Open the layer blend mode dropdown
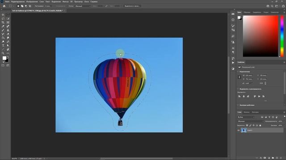 [250, 121]
